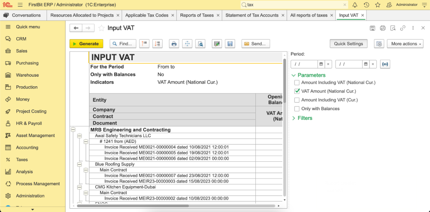
Task: Switch to Conversations tab
Action: (24, 16)
